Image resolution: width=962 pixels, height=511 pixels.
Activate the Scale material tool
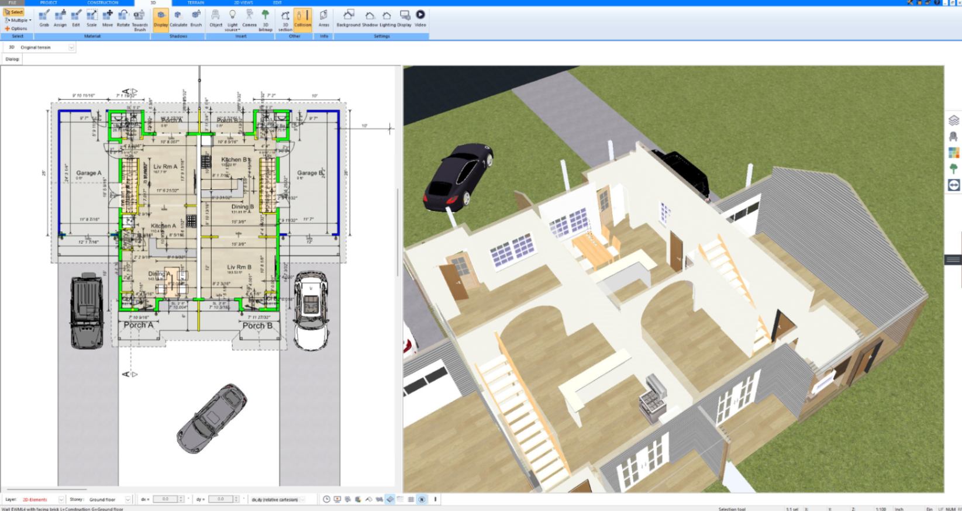point(92,19)
